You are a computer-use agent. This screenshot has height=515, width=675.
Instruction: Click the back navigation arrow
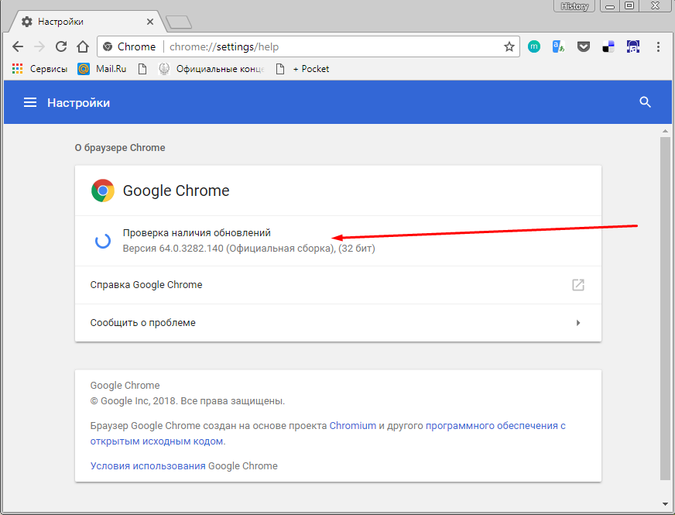(18, 46)
